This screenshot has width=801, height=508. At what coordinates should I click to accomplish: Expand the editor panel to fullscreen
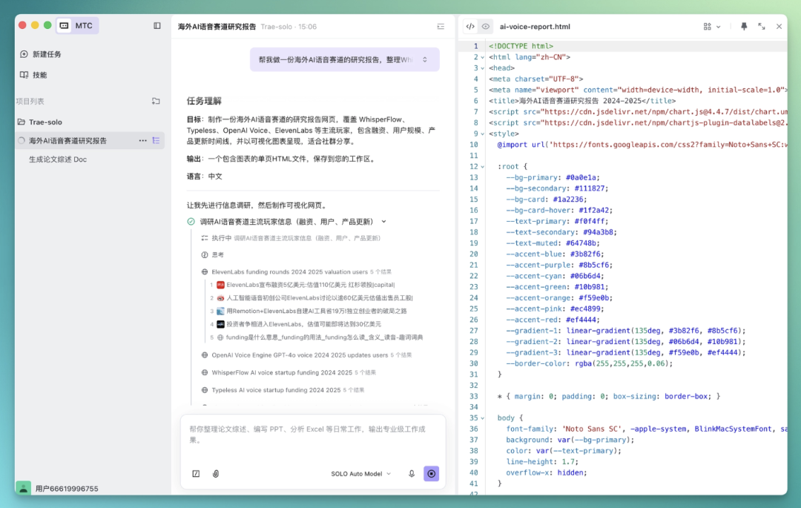762,27
